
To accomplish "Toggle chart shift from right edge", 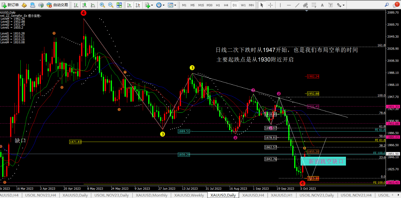I will click(138, 5).
